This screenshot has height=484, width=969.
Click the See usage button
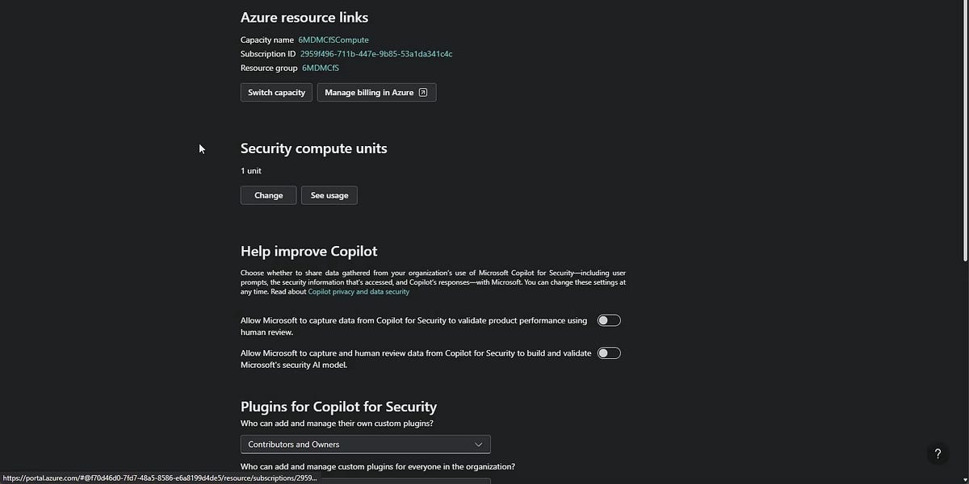329,195
